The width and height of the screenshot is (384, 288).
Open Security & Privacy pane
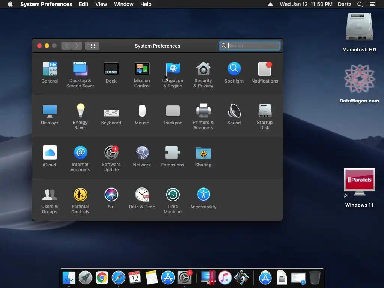coord(203,75)
